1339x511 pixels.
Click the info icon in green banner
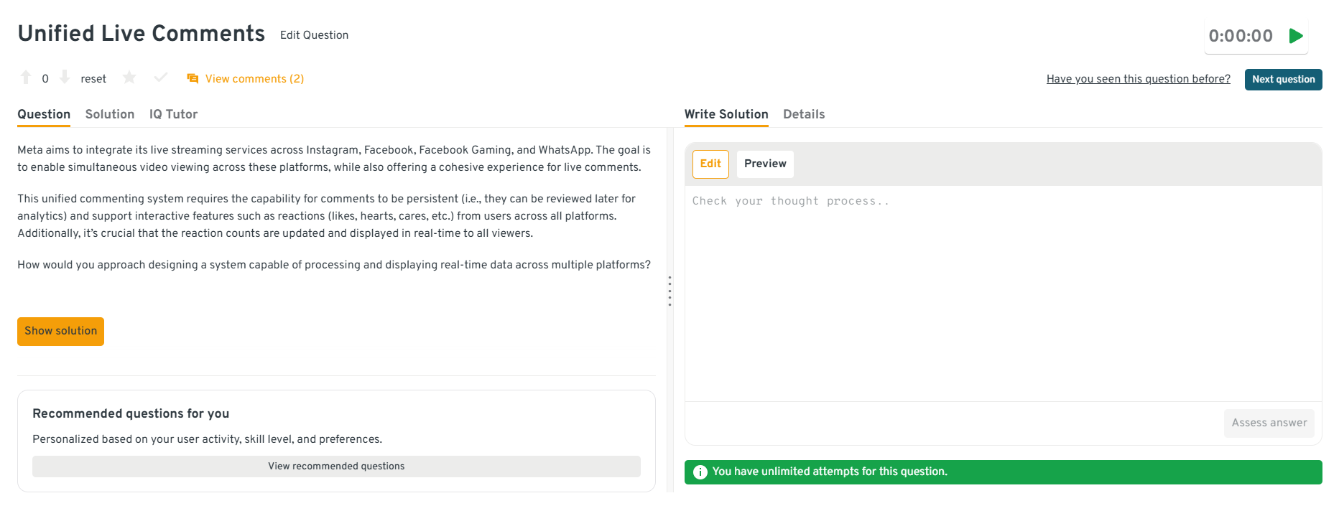click(x=700, y=472)
